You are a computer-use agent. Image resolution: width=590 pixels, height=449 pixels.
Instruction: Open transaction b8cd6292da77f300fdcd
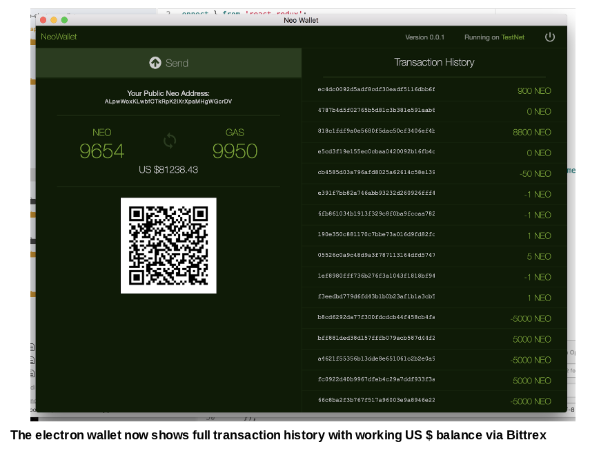376,317
